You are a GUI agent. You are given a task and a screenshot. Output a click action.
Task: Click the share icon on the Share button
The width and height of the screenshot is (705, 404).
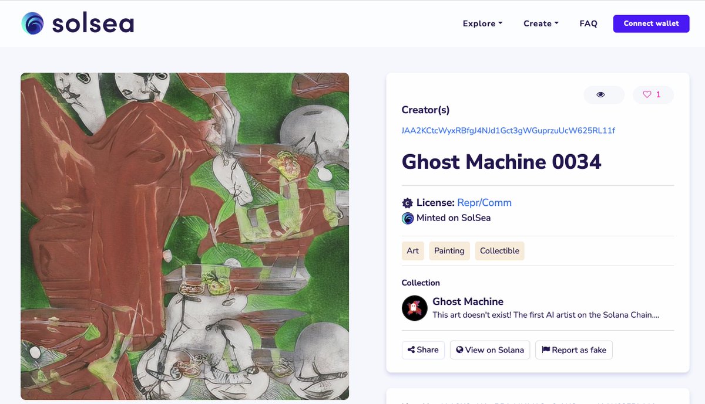tap(411, 349)
